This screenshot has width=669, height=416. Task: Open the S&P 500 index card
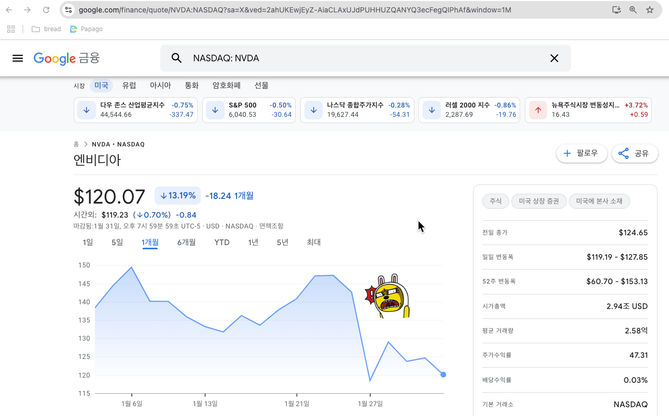[249, 110]
